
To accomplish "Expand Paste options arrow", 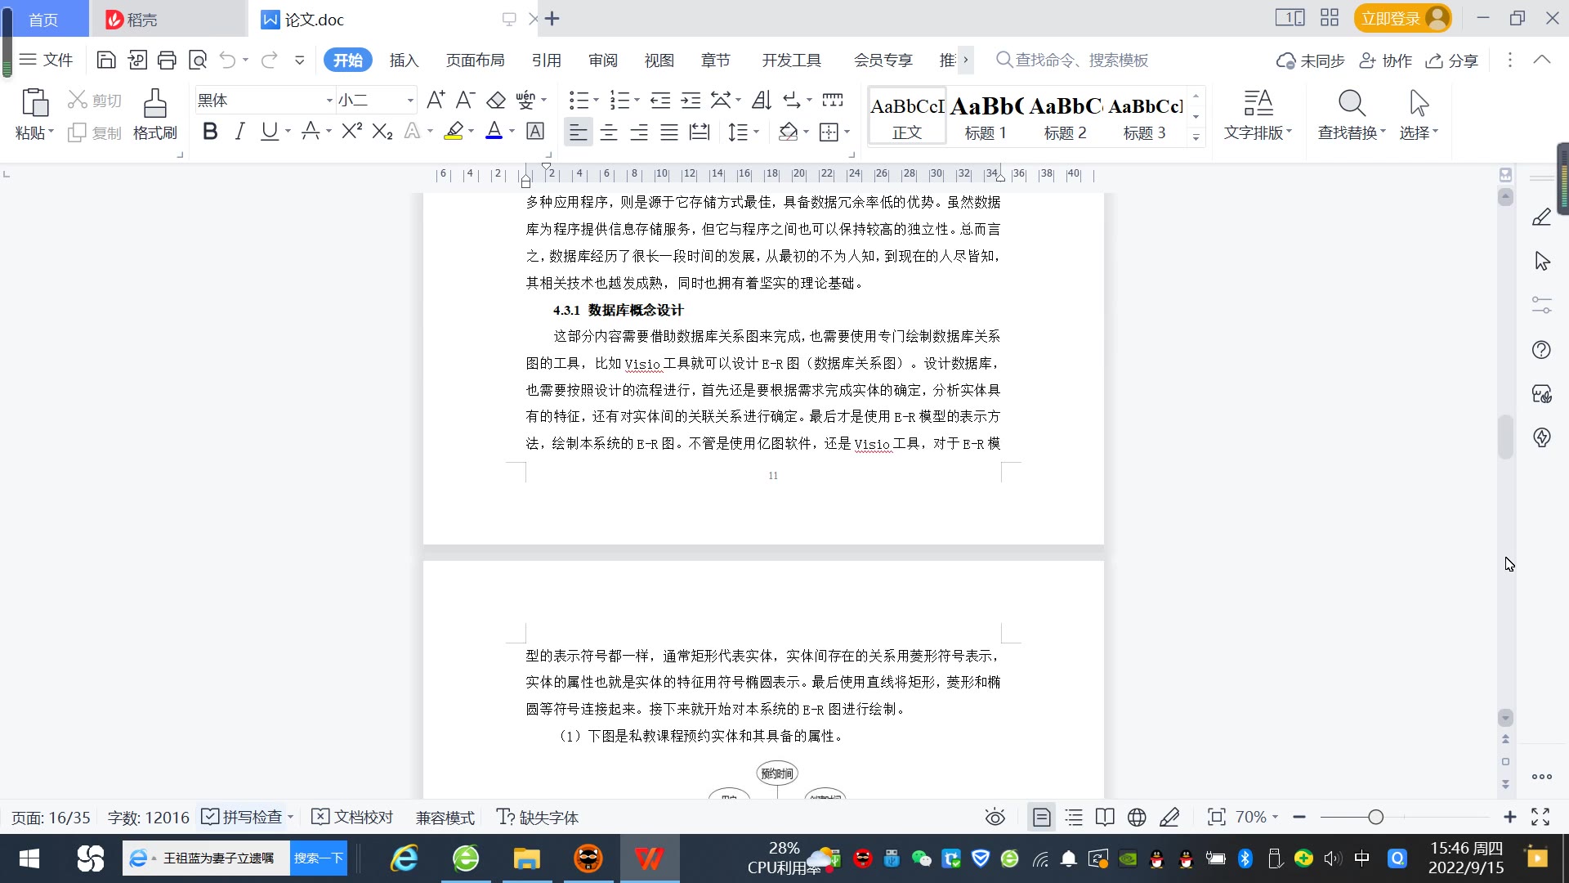I will click(x=51, y=132).
